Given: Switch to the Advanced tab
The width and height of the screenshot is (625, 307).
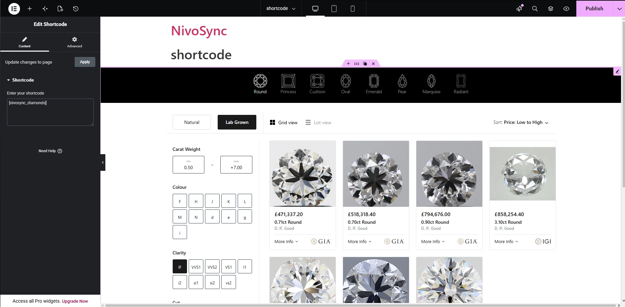Looking at the screenshot, I should (75, 42).
